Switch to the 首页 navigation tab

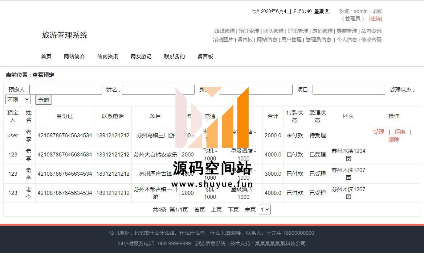coord(46,57)
